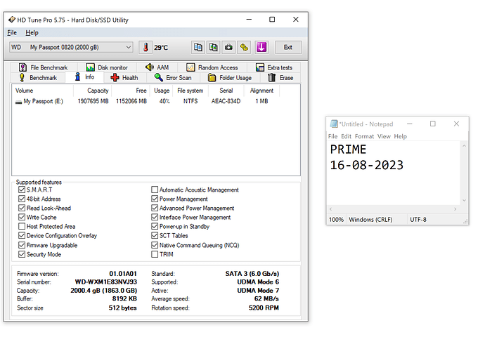Image resolution: width=485 pixels, height=337 pixels.
Task: Open the Erase tab
Action: 280,77
